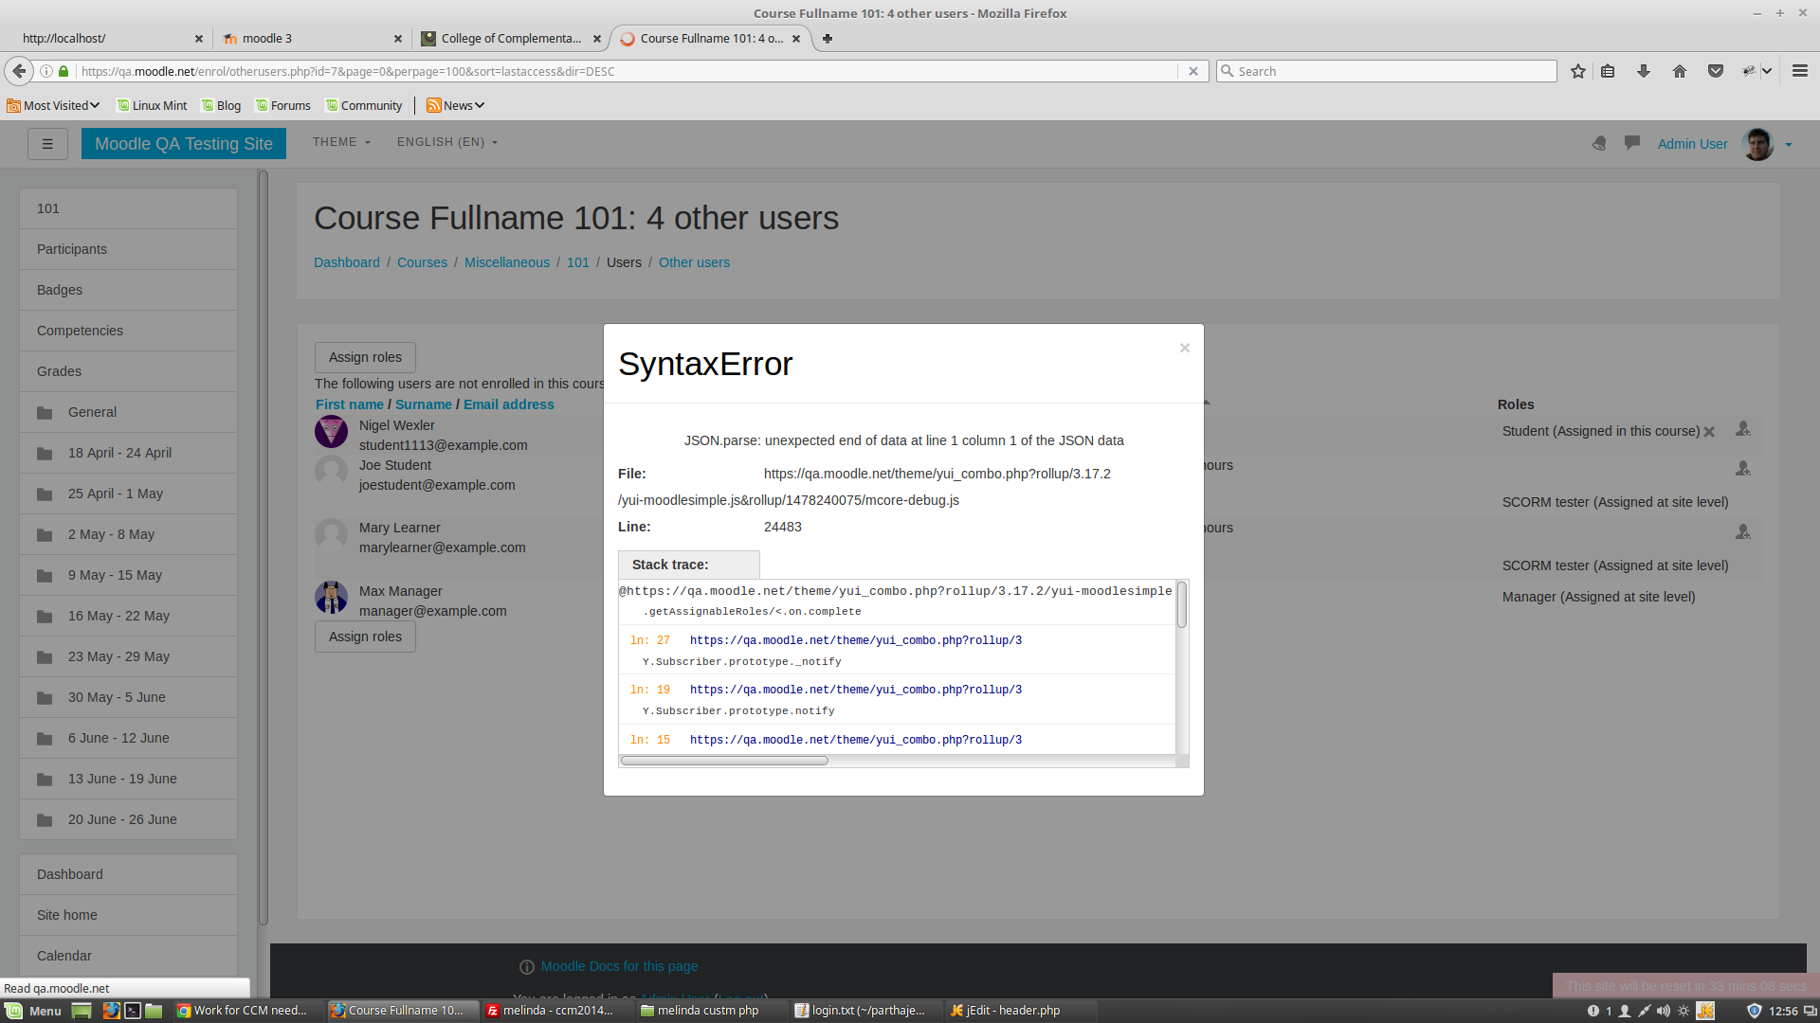Open the THEME dropdown menu
Viewport: 1820px width, 1023px height.
point(341,142)
